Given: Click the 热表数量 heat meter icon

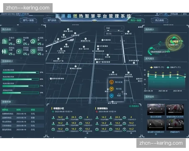Looking at the screenshot, I should click(18, 42).
